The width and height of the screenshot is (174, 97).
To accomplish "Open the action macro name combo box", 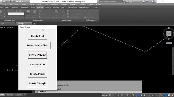I will pos(16,14).
